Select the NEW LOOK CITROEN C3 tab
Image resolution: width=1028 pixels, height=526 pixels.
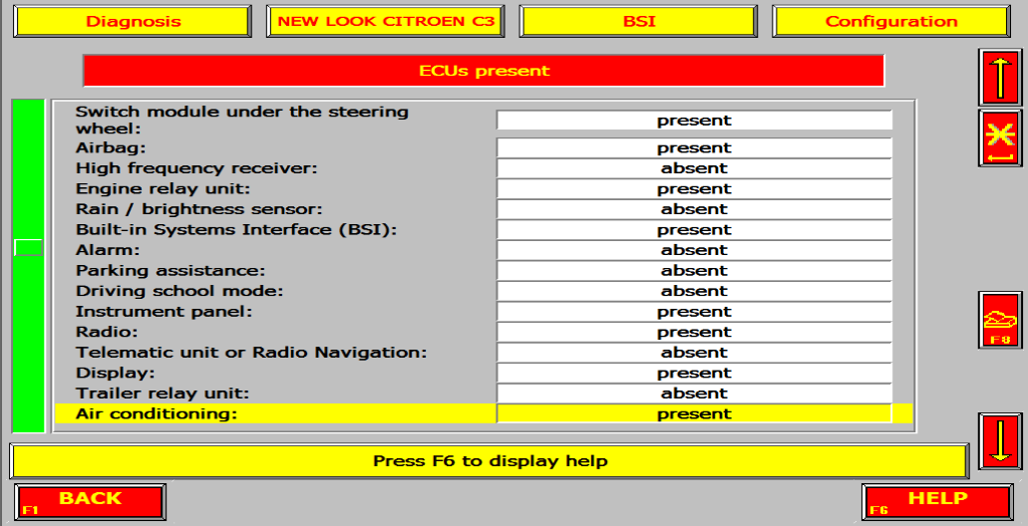point(386,21)
